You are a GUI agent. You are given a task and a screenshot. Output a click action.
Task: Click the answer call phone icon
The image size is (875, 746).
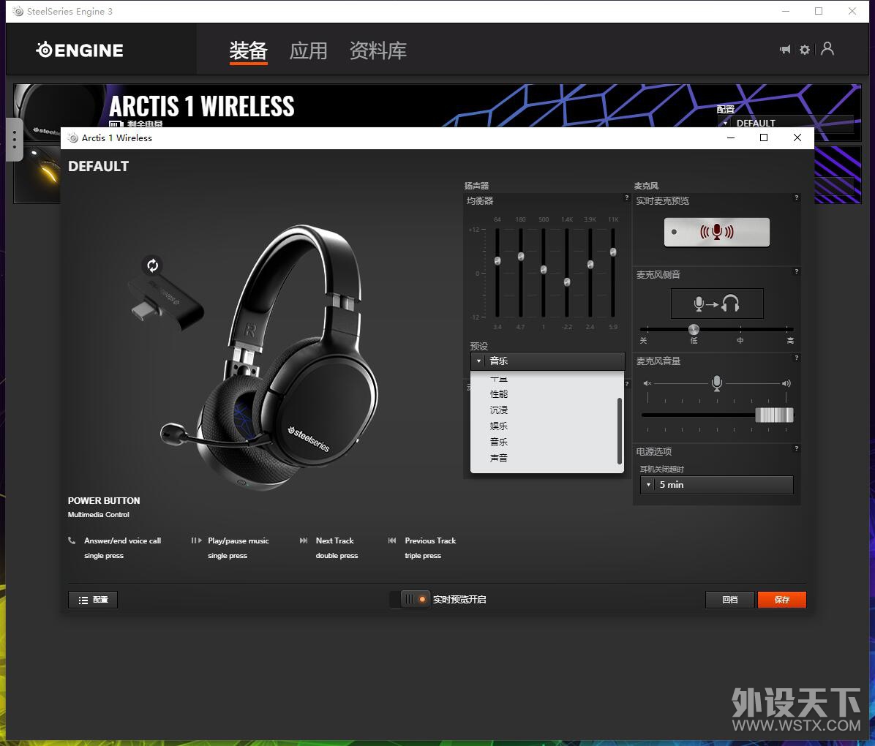coord(72,540)
